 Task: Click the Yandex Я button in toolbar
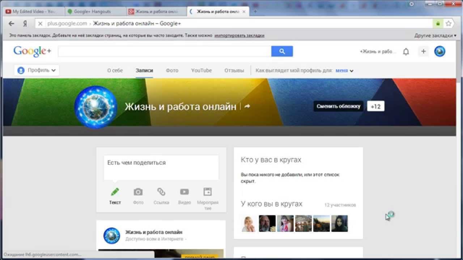[x=25, y=23]
